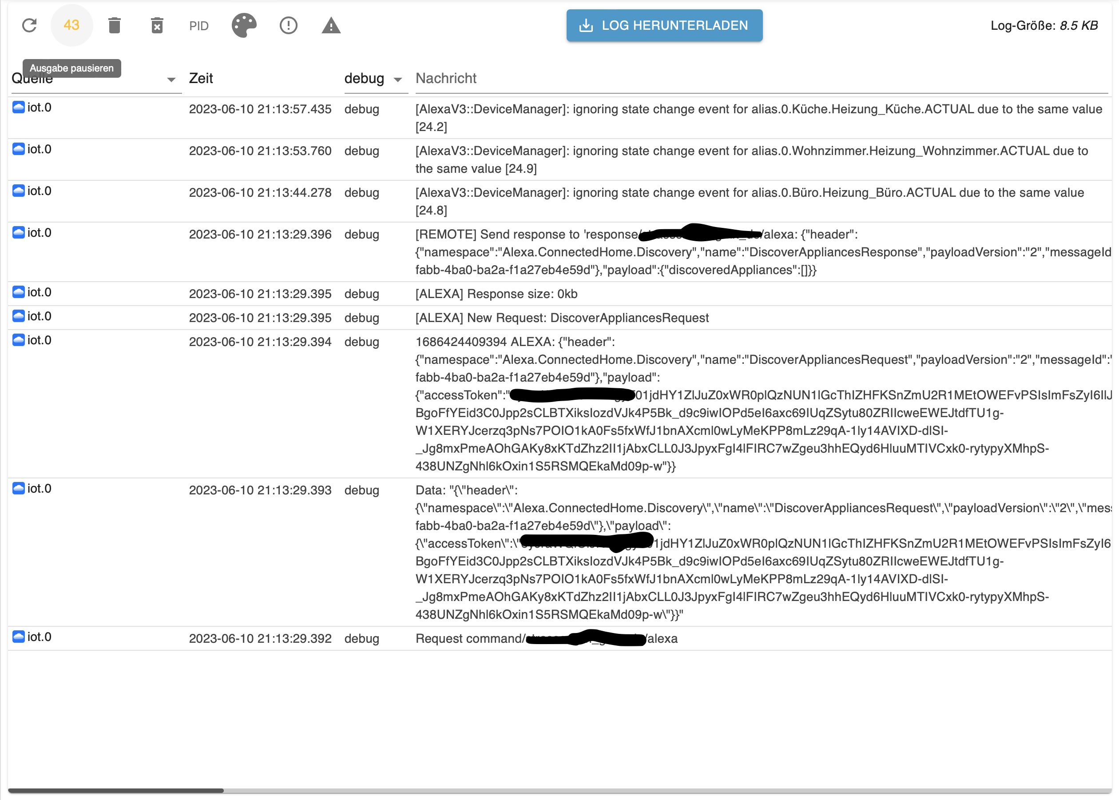Filter log to show only errors (exclamation icon)
Viewport: 1119px width, 800px height.
pos(288,25)
